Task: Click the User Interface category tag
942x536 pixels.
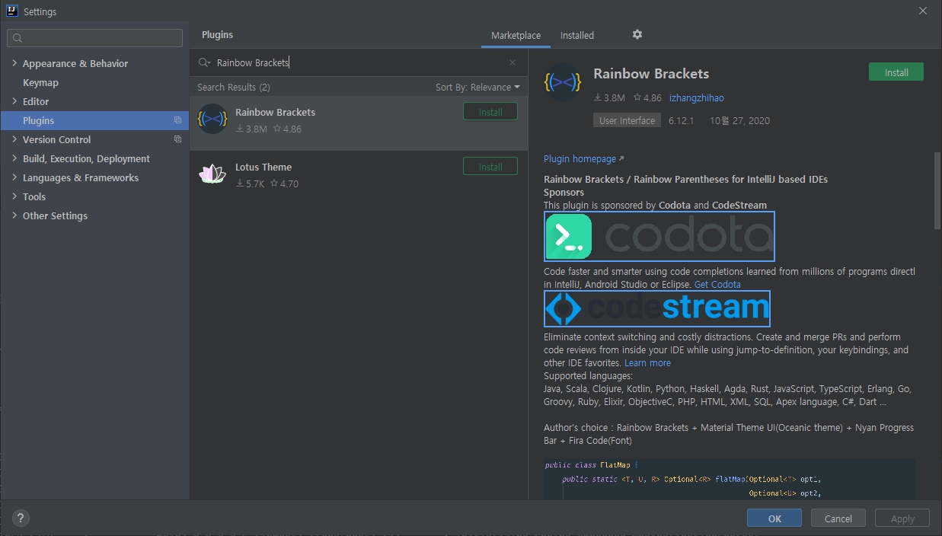Action: click(627, 120)
